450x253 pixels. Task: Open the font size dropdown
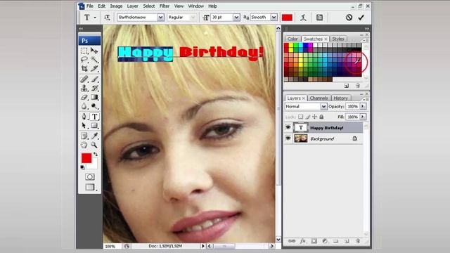[236, 18]
